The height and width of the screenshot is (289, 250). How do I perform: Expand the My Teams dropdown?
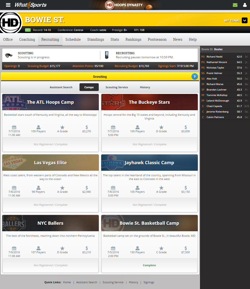tap(244, 21)
